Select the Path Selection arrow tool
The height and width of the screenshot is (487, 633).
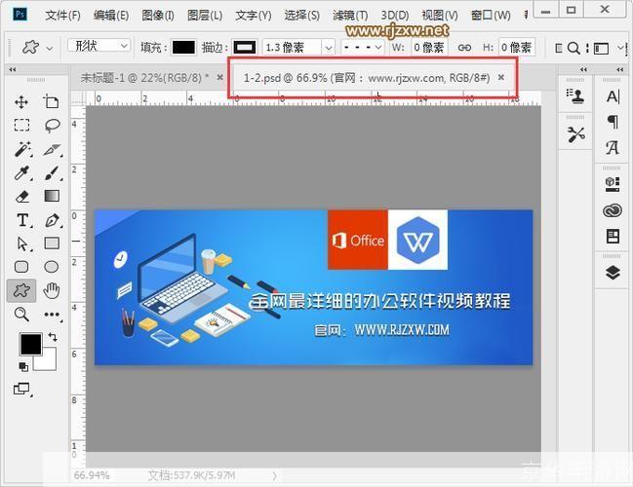22,243
